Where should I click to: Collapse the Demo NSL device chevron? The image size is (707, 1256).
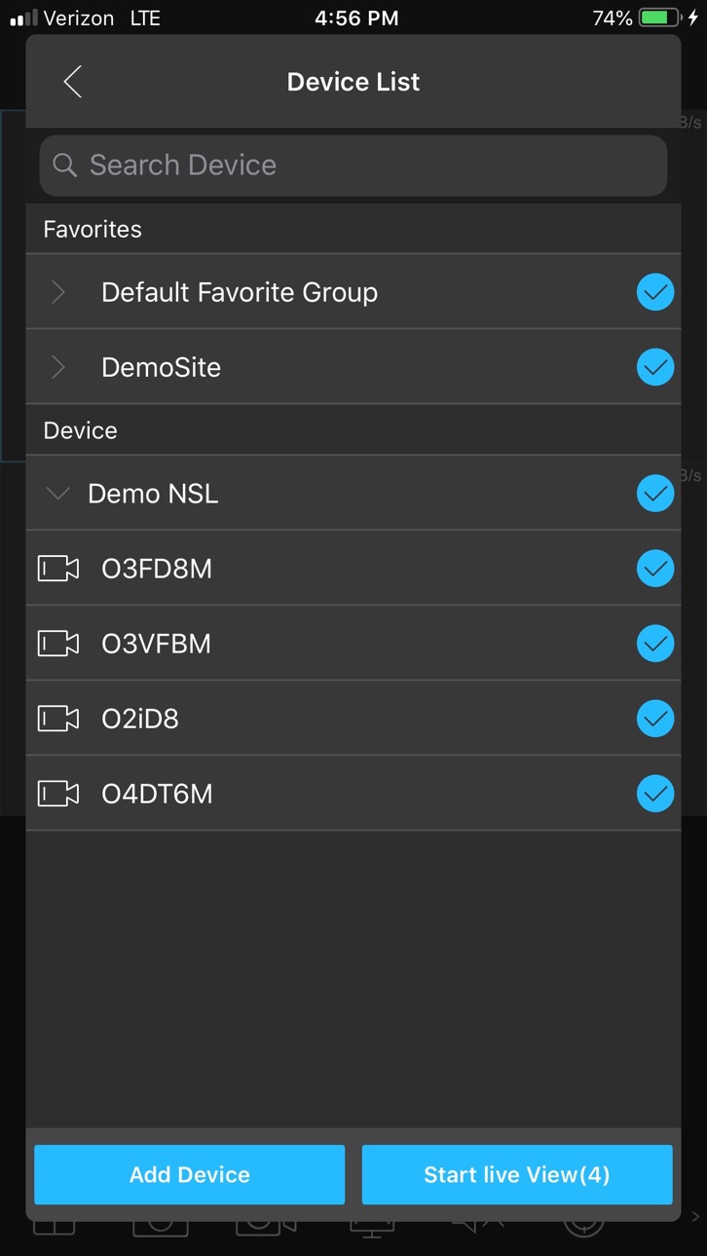[58, 494]
